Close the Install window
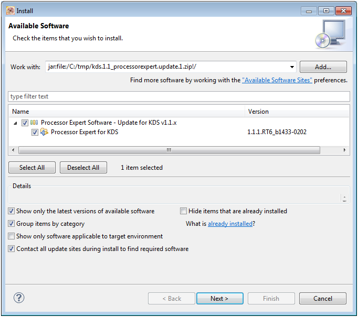The width and height of the screenshot is (358, 317). [x=343, y=11]
